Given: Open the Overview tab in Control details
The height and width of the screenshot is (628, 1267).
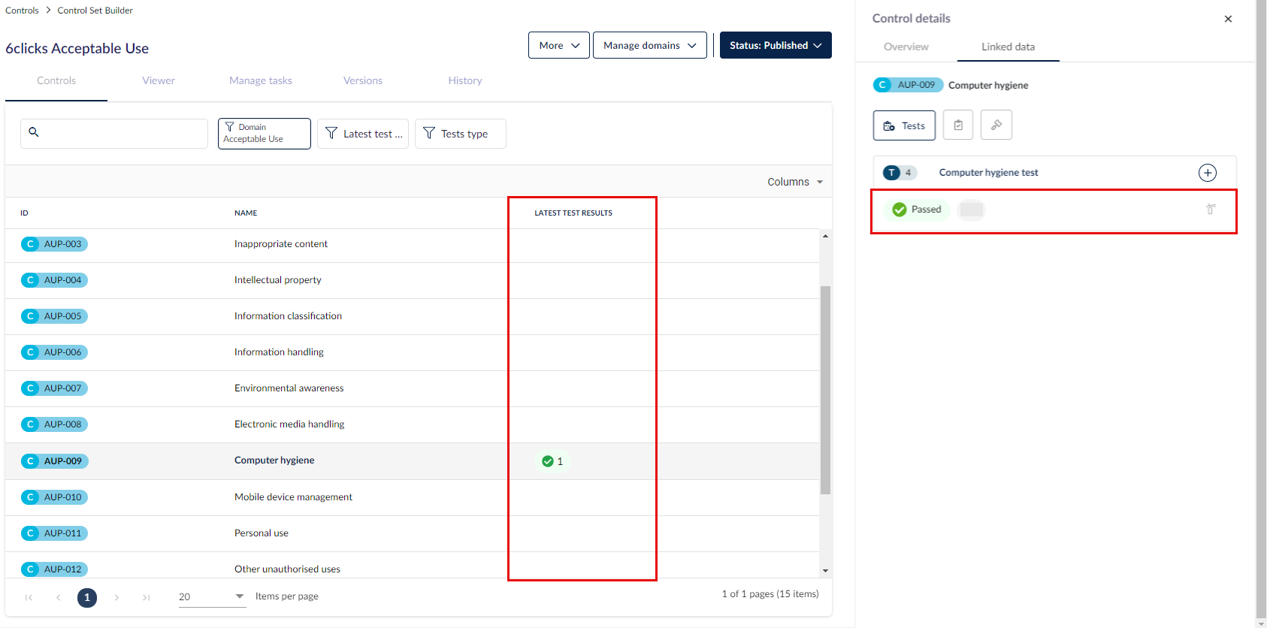Looking at the screenshot, I should pyautogui.click(x=906, y=47).
